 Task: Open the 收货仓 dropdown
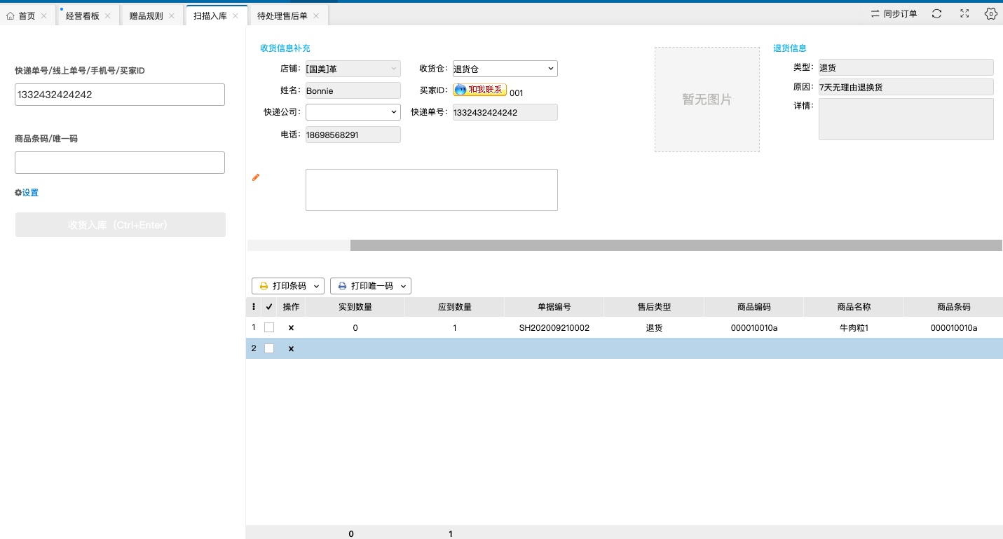click(505, 69)
